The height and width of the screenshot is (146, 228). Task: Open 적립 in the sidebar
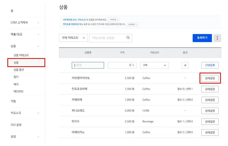(13, 101)
